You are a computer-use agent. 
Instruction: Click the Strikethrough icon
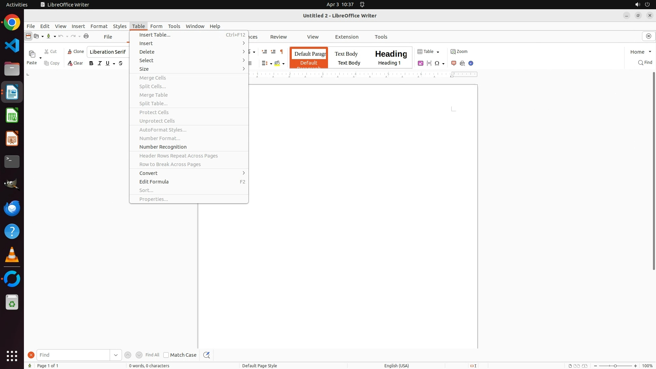click(121, 63)
